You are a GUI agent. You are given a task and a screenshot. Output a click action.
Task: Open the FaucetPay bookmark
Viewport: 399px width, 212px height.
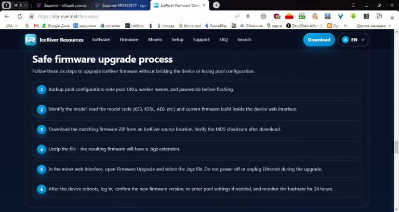216,25
